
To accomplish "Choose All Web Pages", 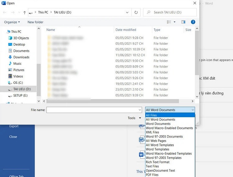I will [x=170, y=141].
